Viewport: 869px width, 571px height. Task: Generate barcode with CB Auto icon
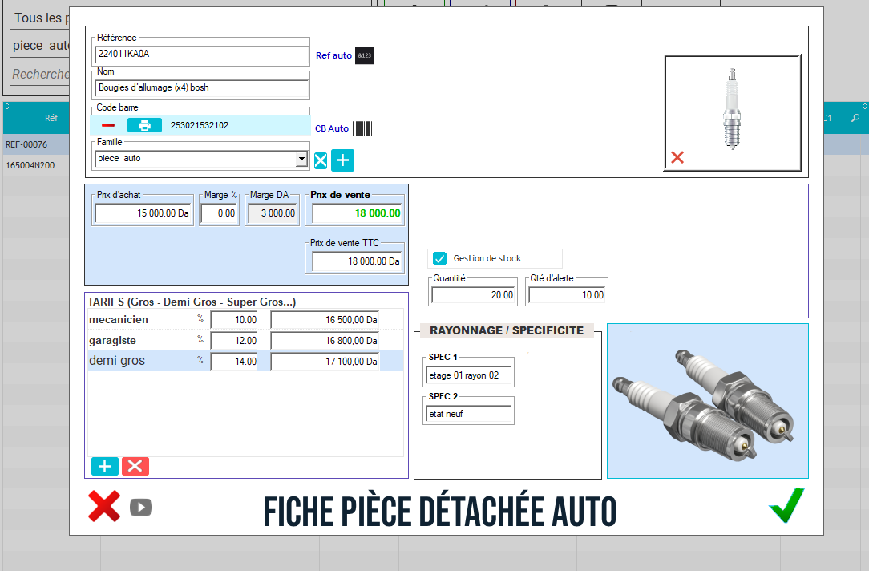pos(362,128)
